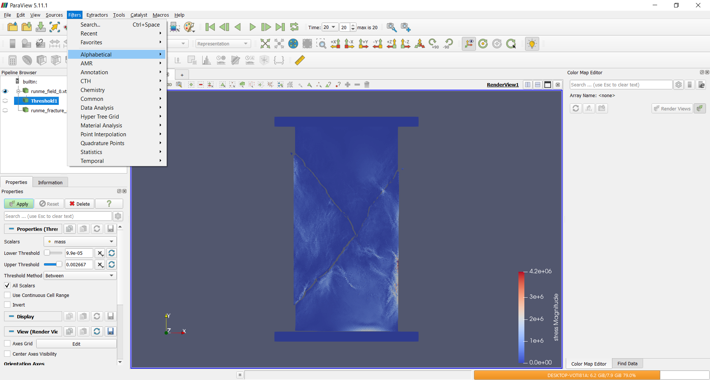Click the Calculator filter icon
710x380 pixels.
click(x=13, y=60)
